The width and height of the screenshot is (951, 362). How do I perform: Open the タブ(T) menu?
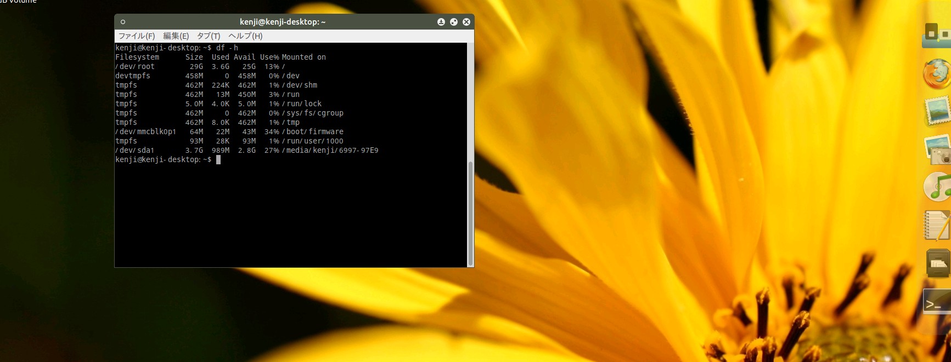pyautogui.click(x=209, y=36)
